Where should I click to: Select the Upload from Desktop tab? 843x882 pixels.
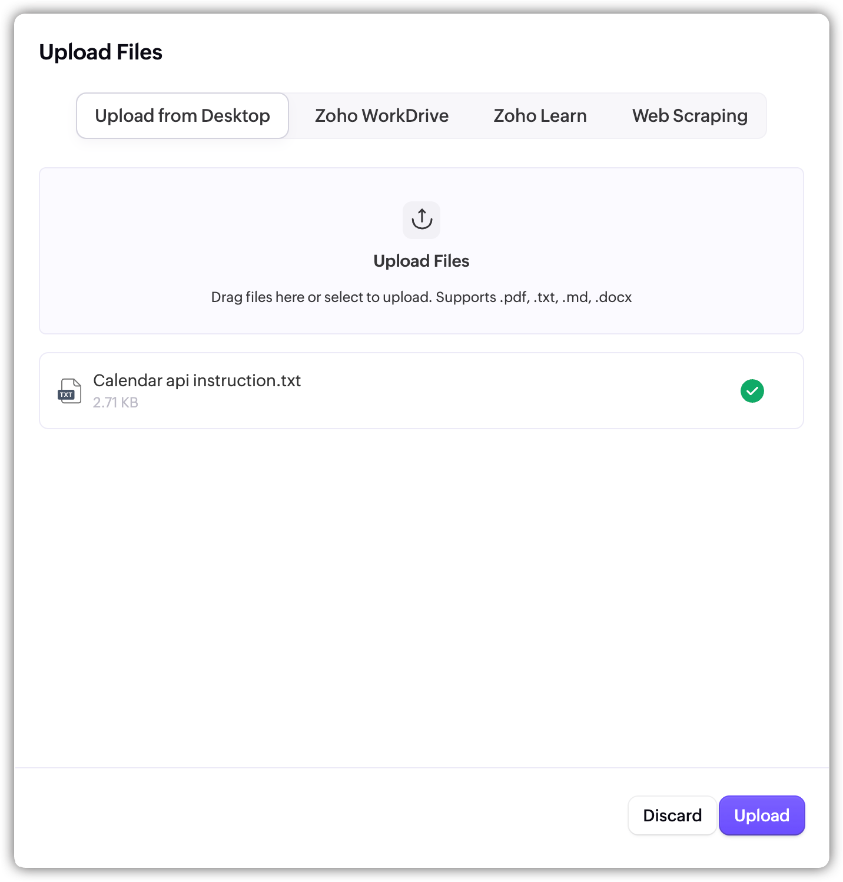(x=182, y=116)
